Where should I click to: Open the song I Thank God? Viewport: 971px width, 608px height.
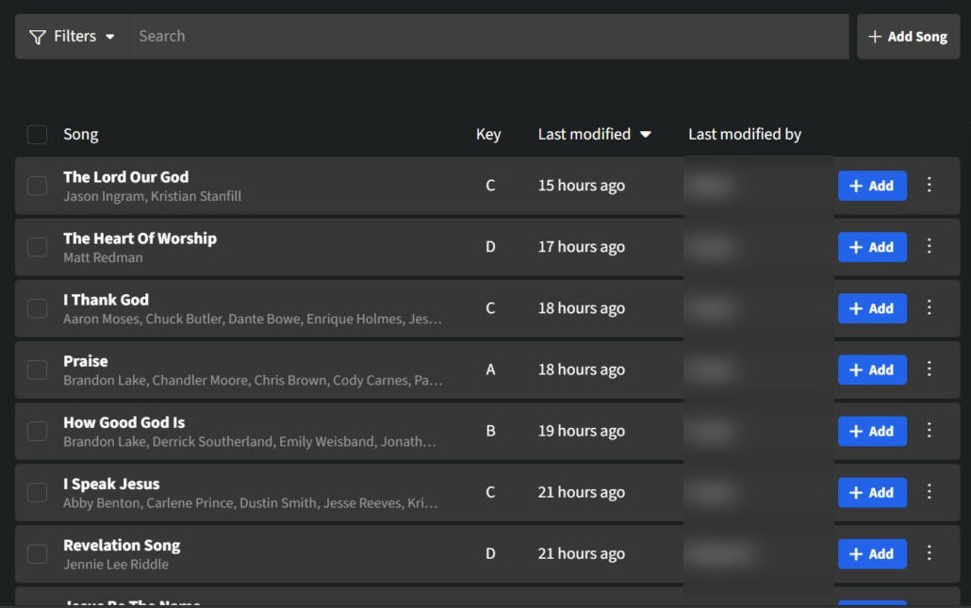pyautogui.click(x=106, y=300)
